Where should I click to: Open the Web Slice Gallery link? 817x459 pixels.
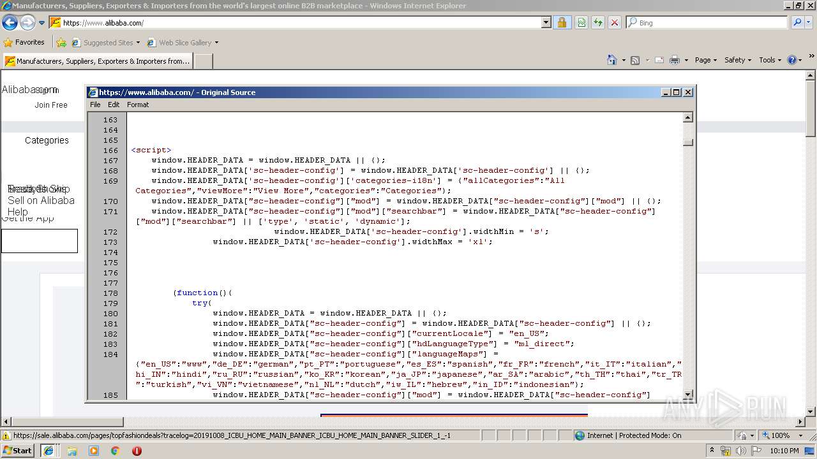(x=183, y=43)
